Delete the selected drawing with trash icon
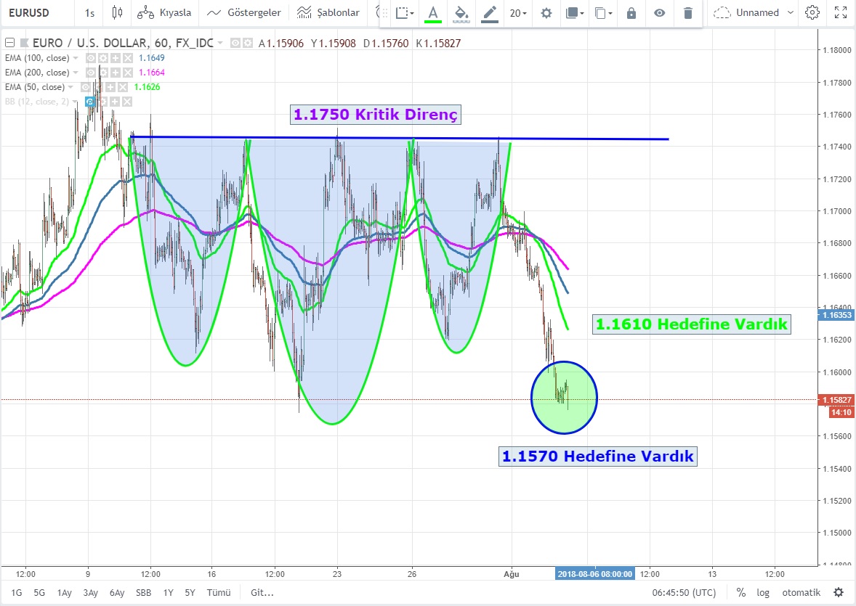The image size is (856, 606). point(687,13)
